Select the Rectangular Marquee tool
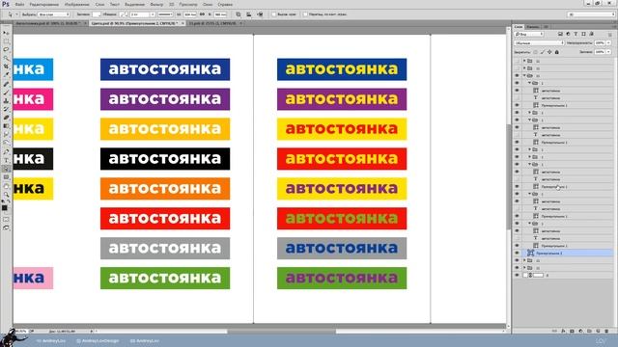The width and height of the screenshot is (618, 347). (x=6, y=41)
